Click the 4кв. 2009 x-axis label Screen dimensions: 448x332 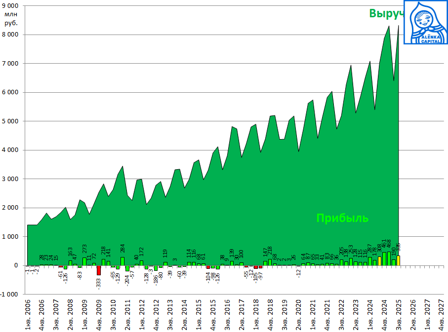[x=99, y=315]
